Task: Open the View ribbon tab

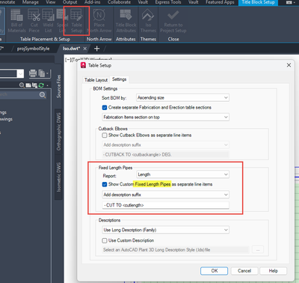Action: [51, 2]
